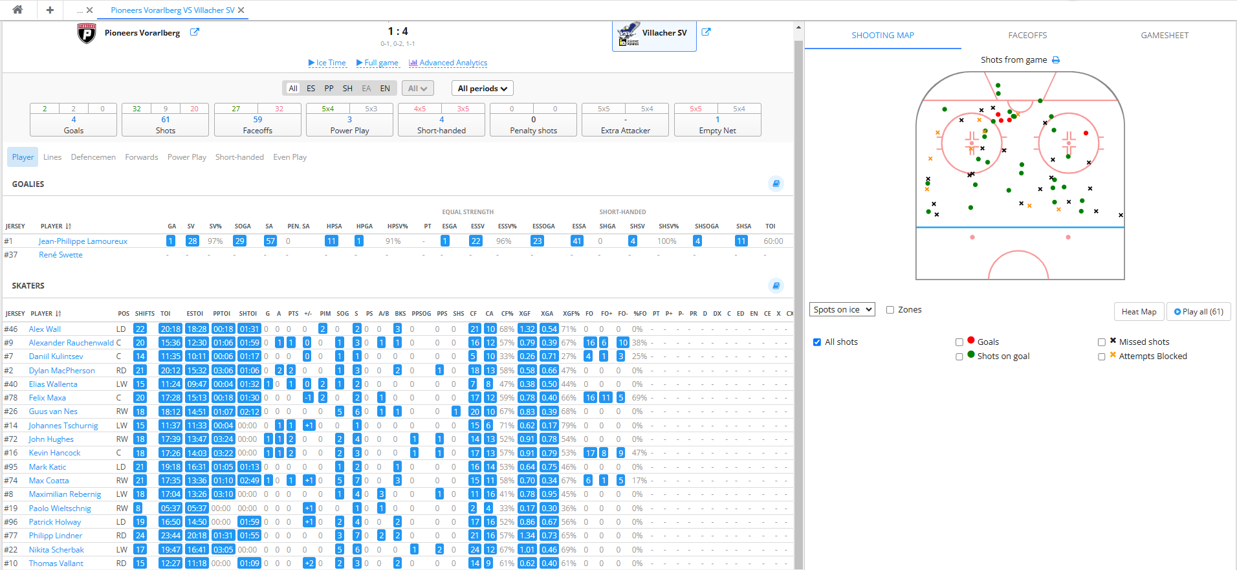
Task: Open Pioneers Vorarlberg external link icon
Action: click(x=194, y=32)
